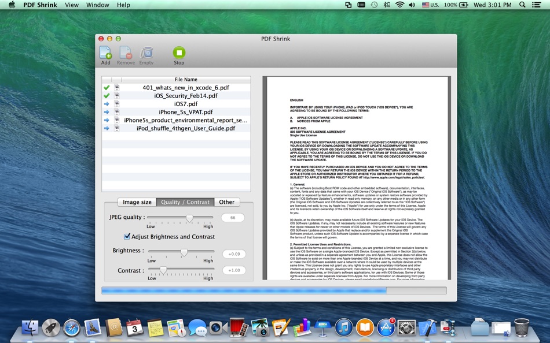Click the Brightness value field +0.09
The height and width of the screenshot is (343, 550).
pyautogui.click(x=234, y=254)
